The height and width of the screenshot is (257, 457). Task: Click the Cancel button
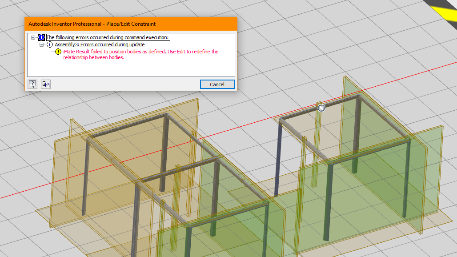coord(217,84)
